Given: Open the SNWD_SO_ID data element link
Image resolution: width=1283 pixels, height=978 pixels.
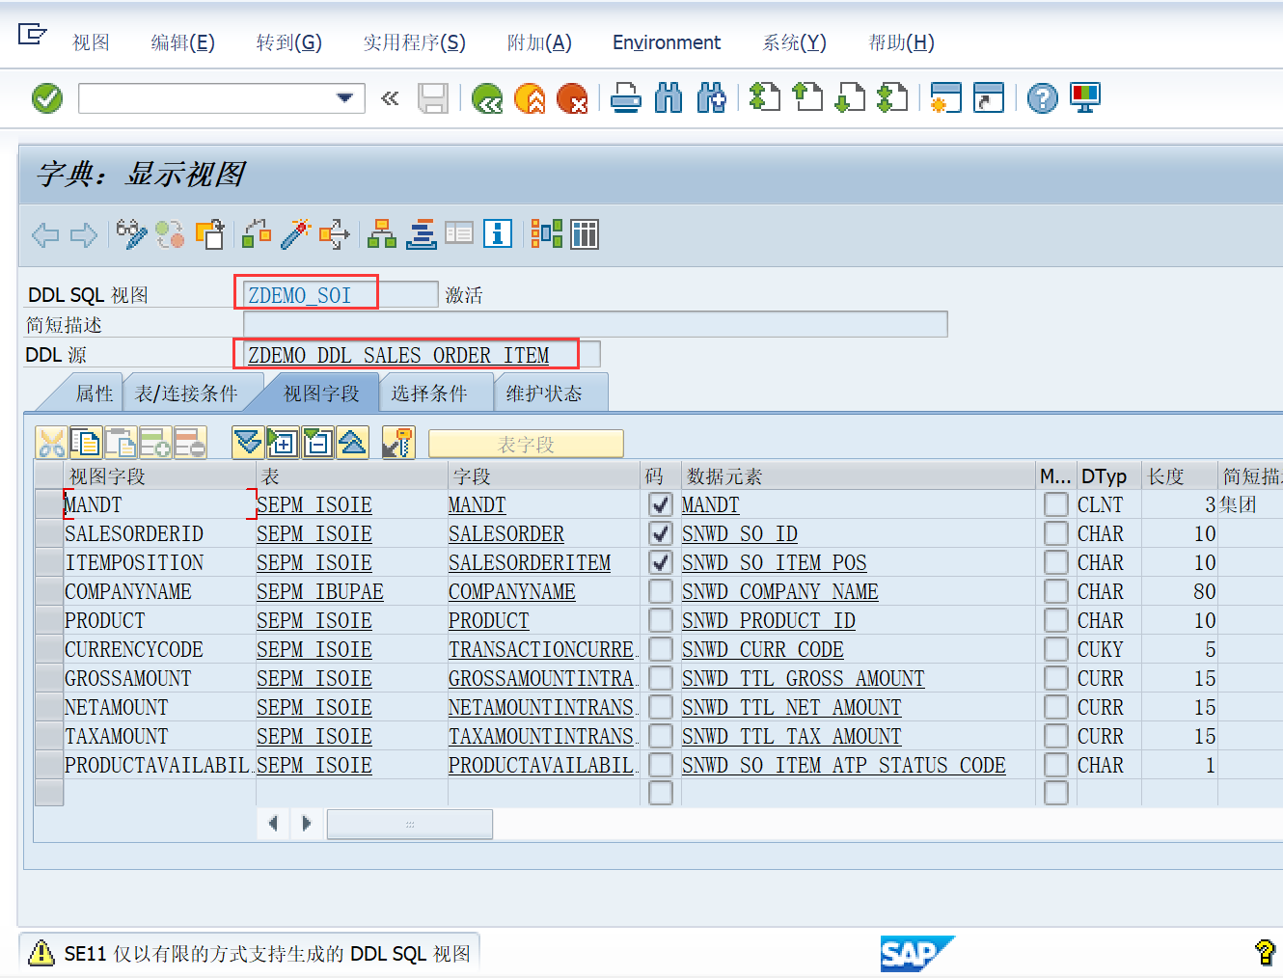Looking at the screenshot, I should pyautogui.click(x=740, y=533).
